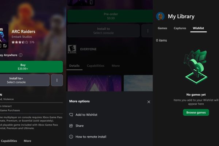
Task: Click the ESRB Everyone rating badge
Action: (71, 50)
